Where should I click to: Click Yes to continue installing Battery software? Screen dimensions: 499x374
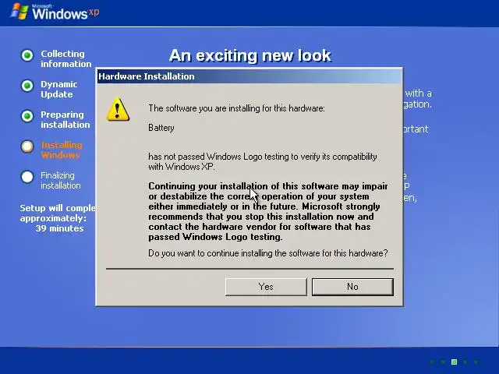click(x=266, y=287)
